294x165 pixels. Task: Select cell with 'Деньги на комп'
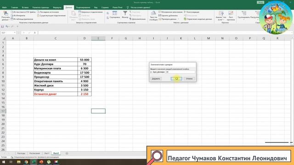56,60
